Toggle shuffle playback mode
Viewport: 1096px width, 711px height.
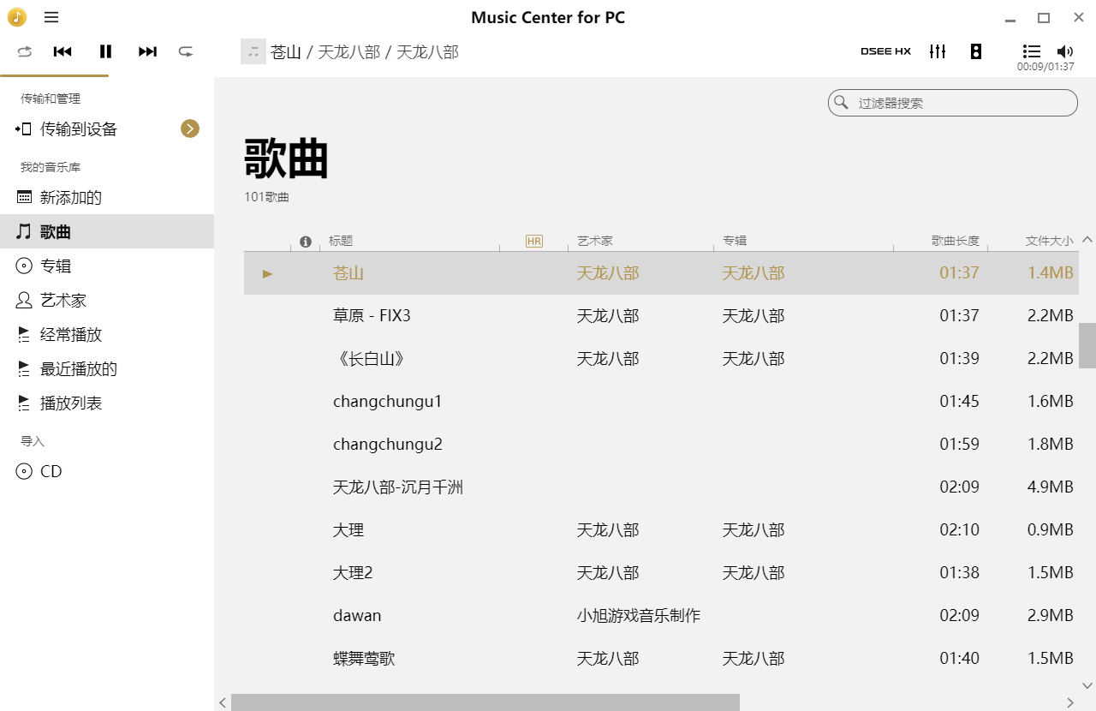pyautogui.click(x=186, y=51)
